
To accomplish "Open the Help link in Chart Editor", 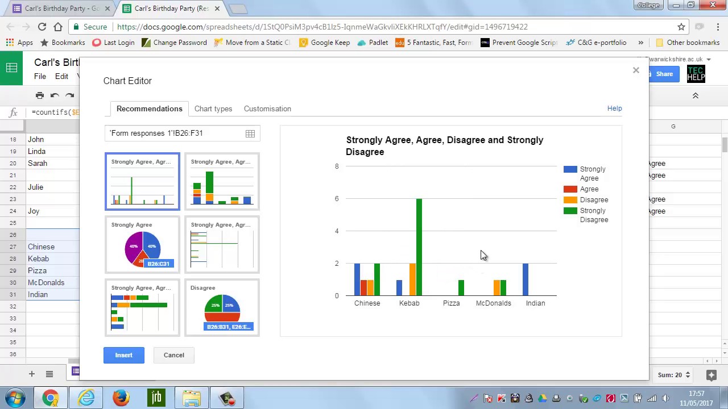I will point(614,108).
